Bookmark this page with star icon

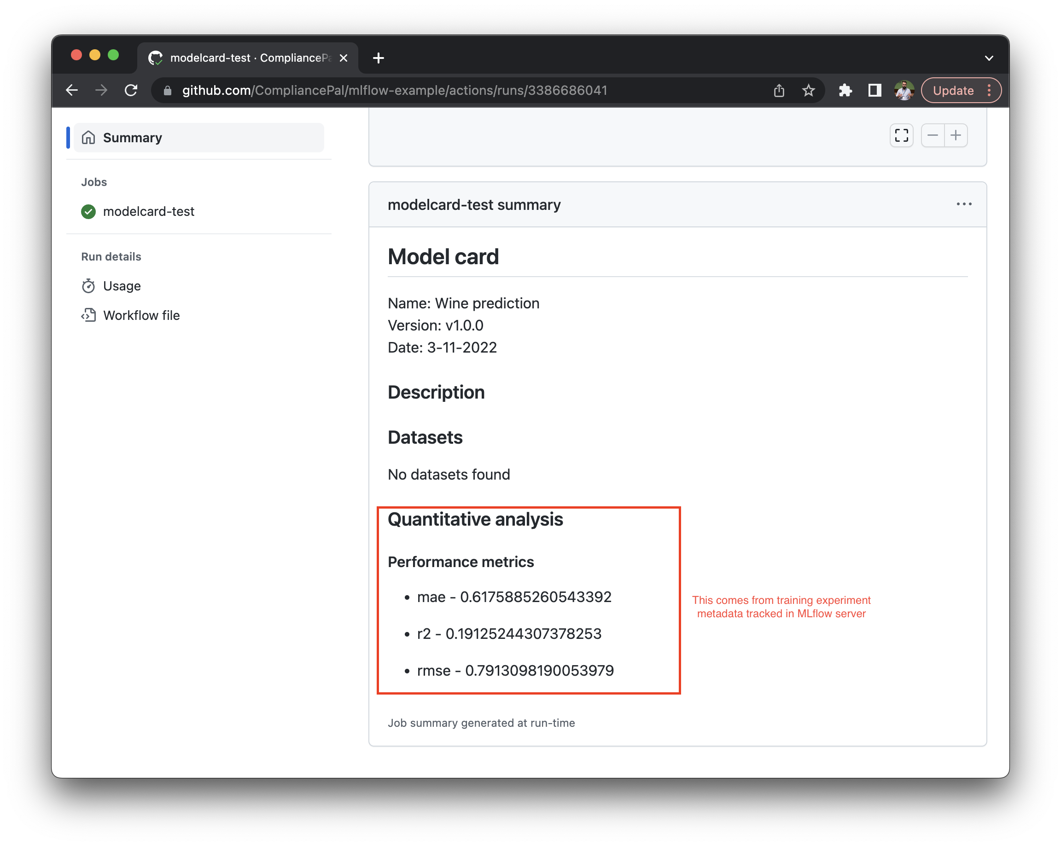808,91
